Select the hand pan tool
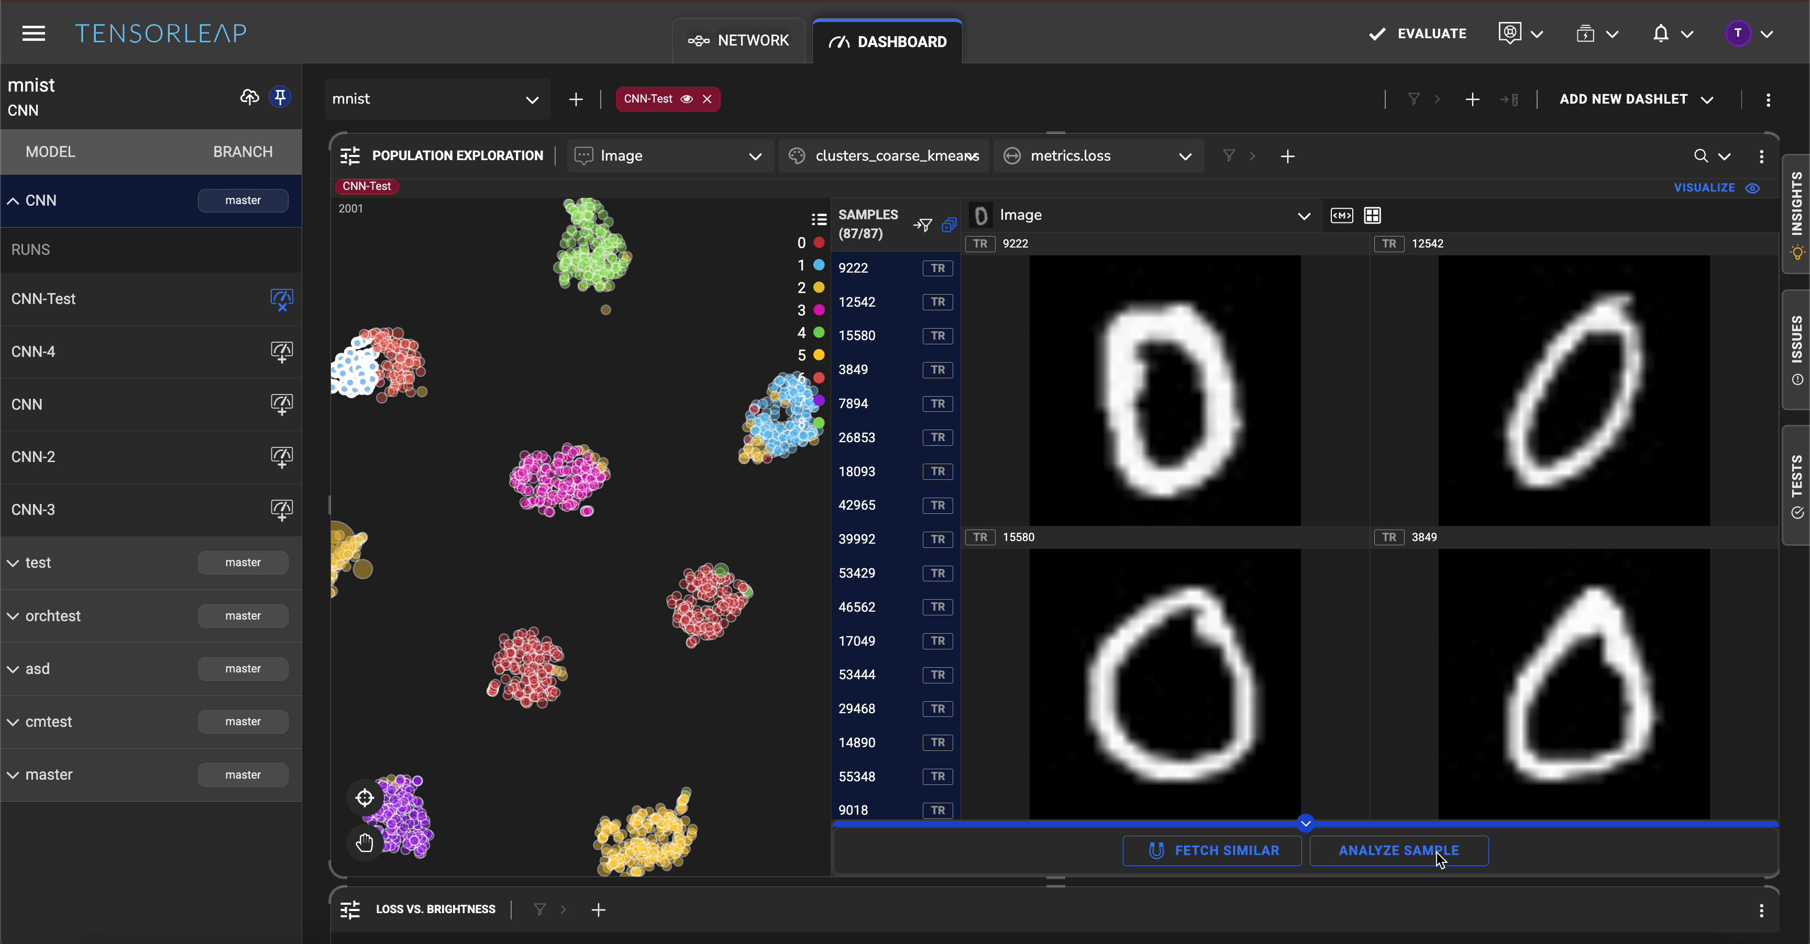 (x=365, y=842)
